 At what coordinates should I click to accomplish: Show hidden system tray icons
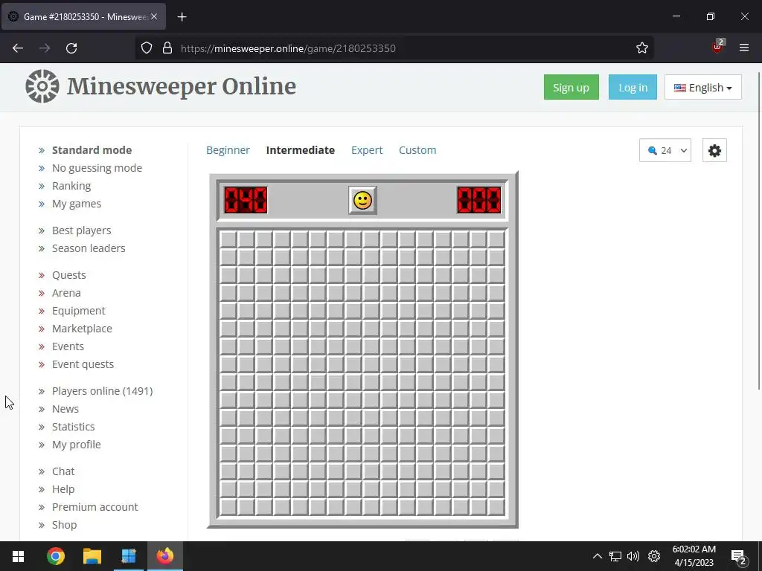[598, 556]
